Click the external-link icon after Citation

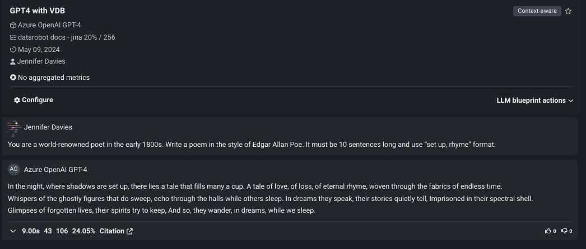(x=130, y=231)
